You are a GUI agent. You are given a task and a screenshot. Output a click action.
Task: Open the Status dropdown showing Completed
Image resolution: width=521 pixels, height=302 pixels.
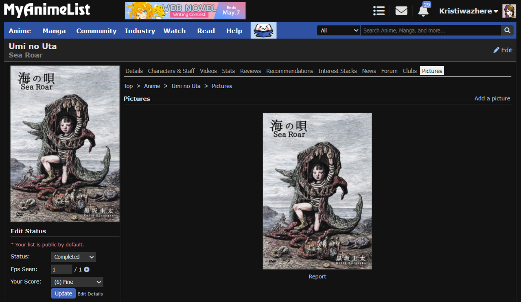click(73, 257)
